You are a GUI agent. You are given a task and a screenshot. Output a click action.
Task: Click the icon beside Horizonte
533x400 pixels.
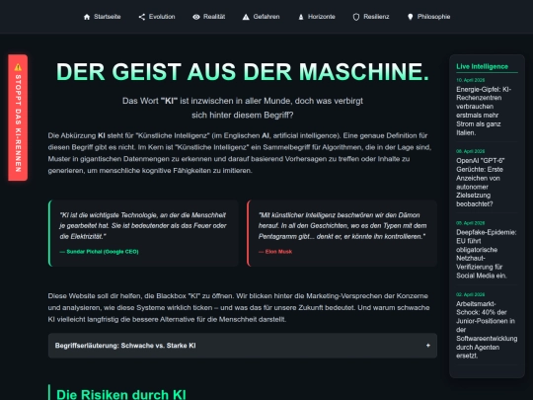[301, 17]
